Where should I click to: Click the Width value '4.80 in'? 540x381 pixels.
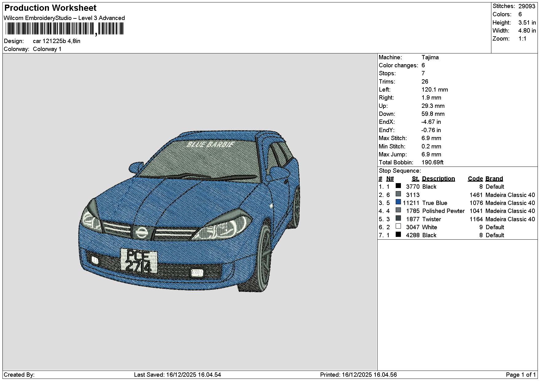[x=527, y=30]
